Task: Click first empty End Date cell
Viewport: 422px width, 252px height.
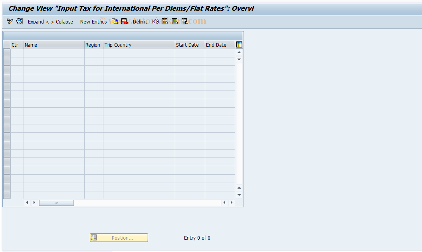Action: click(x=220, y=53)
